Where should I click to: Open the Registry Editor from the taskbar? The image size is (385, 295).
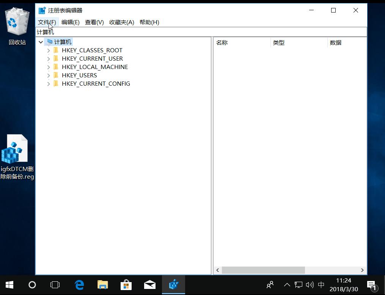(x=173, y=285)
